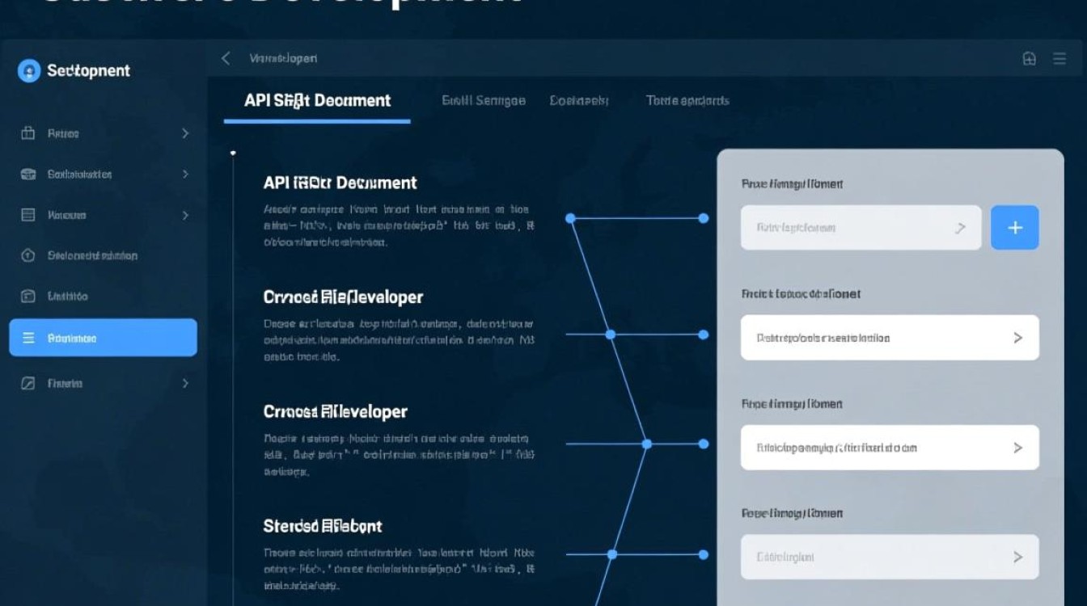The height and width of the screenshot is (606, 1087).
Task: Click the blue circular logo icon in the sidebar header
Action: click(x=29, y=71)
